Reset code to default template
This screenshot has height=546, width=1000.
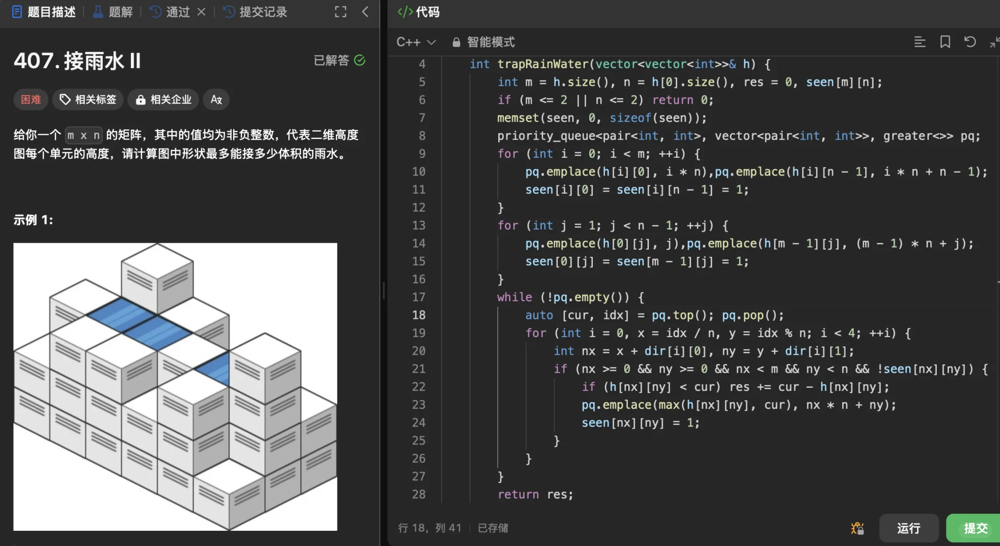(x=970, y=42)
